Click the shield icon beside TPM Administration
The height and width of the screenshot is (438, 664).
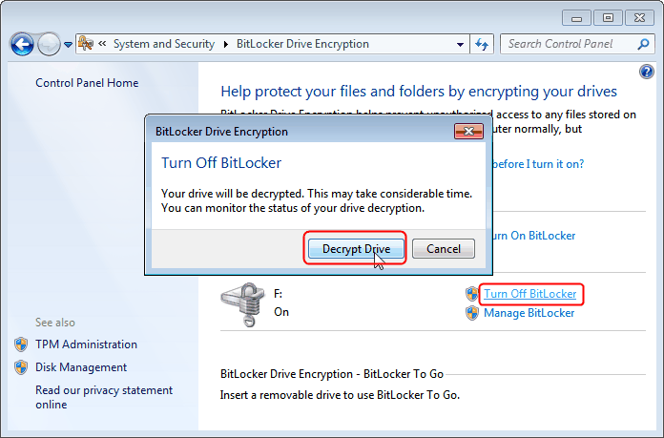(21, 344)
